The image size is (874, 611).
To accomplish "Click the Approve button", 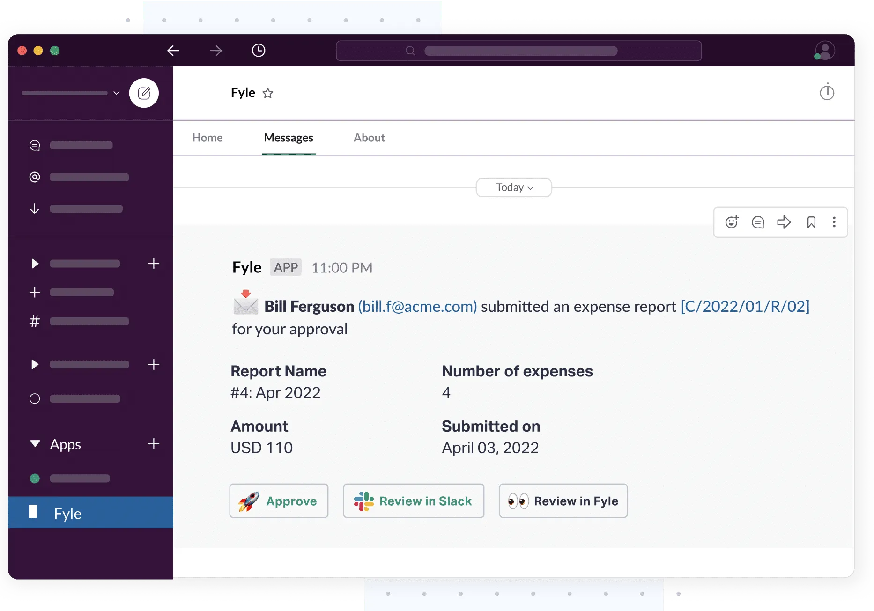I will point(279,501).
